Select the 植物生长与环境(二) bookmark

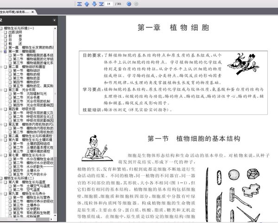19,178
